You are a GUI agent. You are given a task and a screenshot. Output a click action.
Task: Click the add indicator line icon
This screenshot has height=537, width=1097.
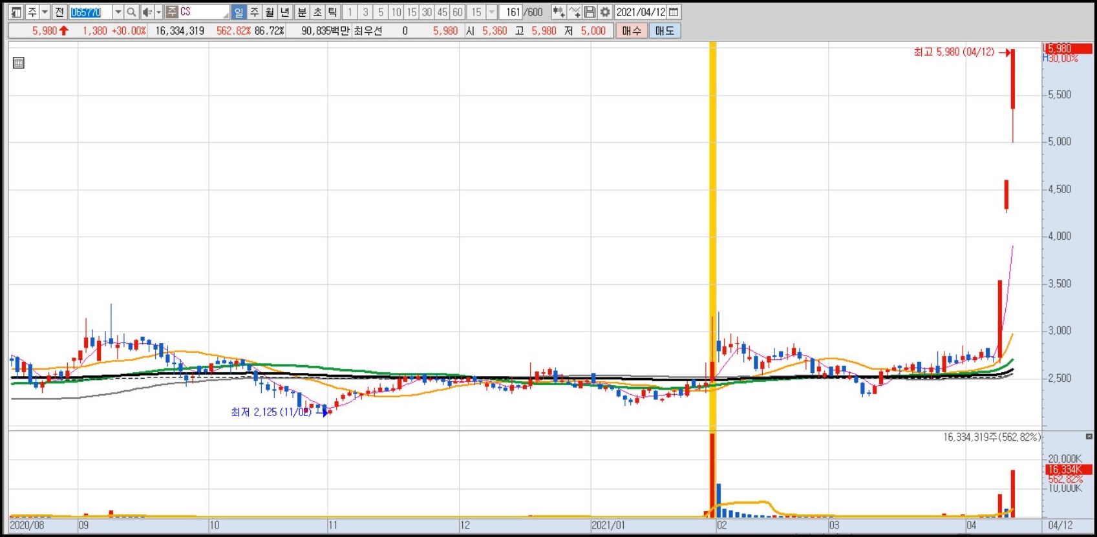click(574, 12)
